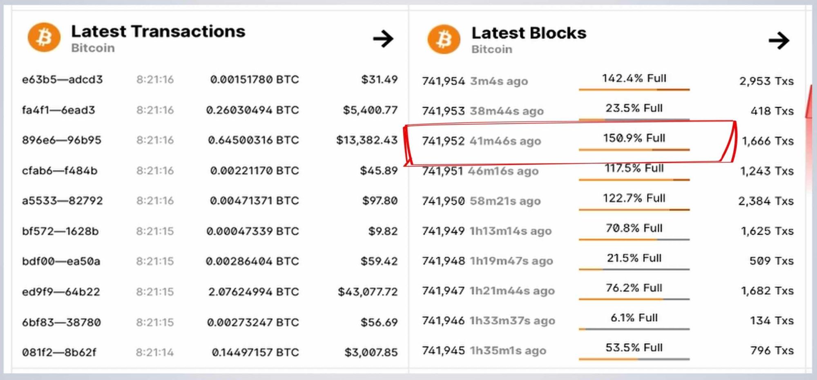This screenshot has width=817, height=380.
Task: Open block 741,946
Action: [443, 321]
